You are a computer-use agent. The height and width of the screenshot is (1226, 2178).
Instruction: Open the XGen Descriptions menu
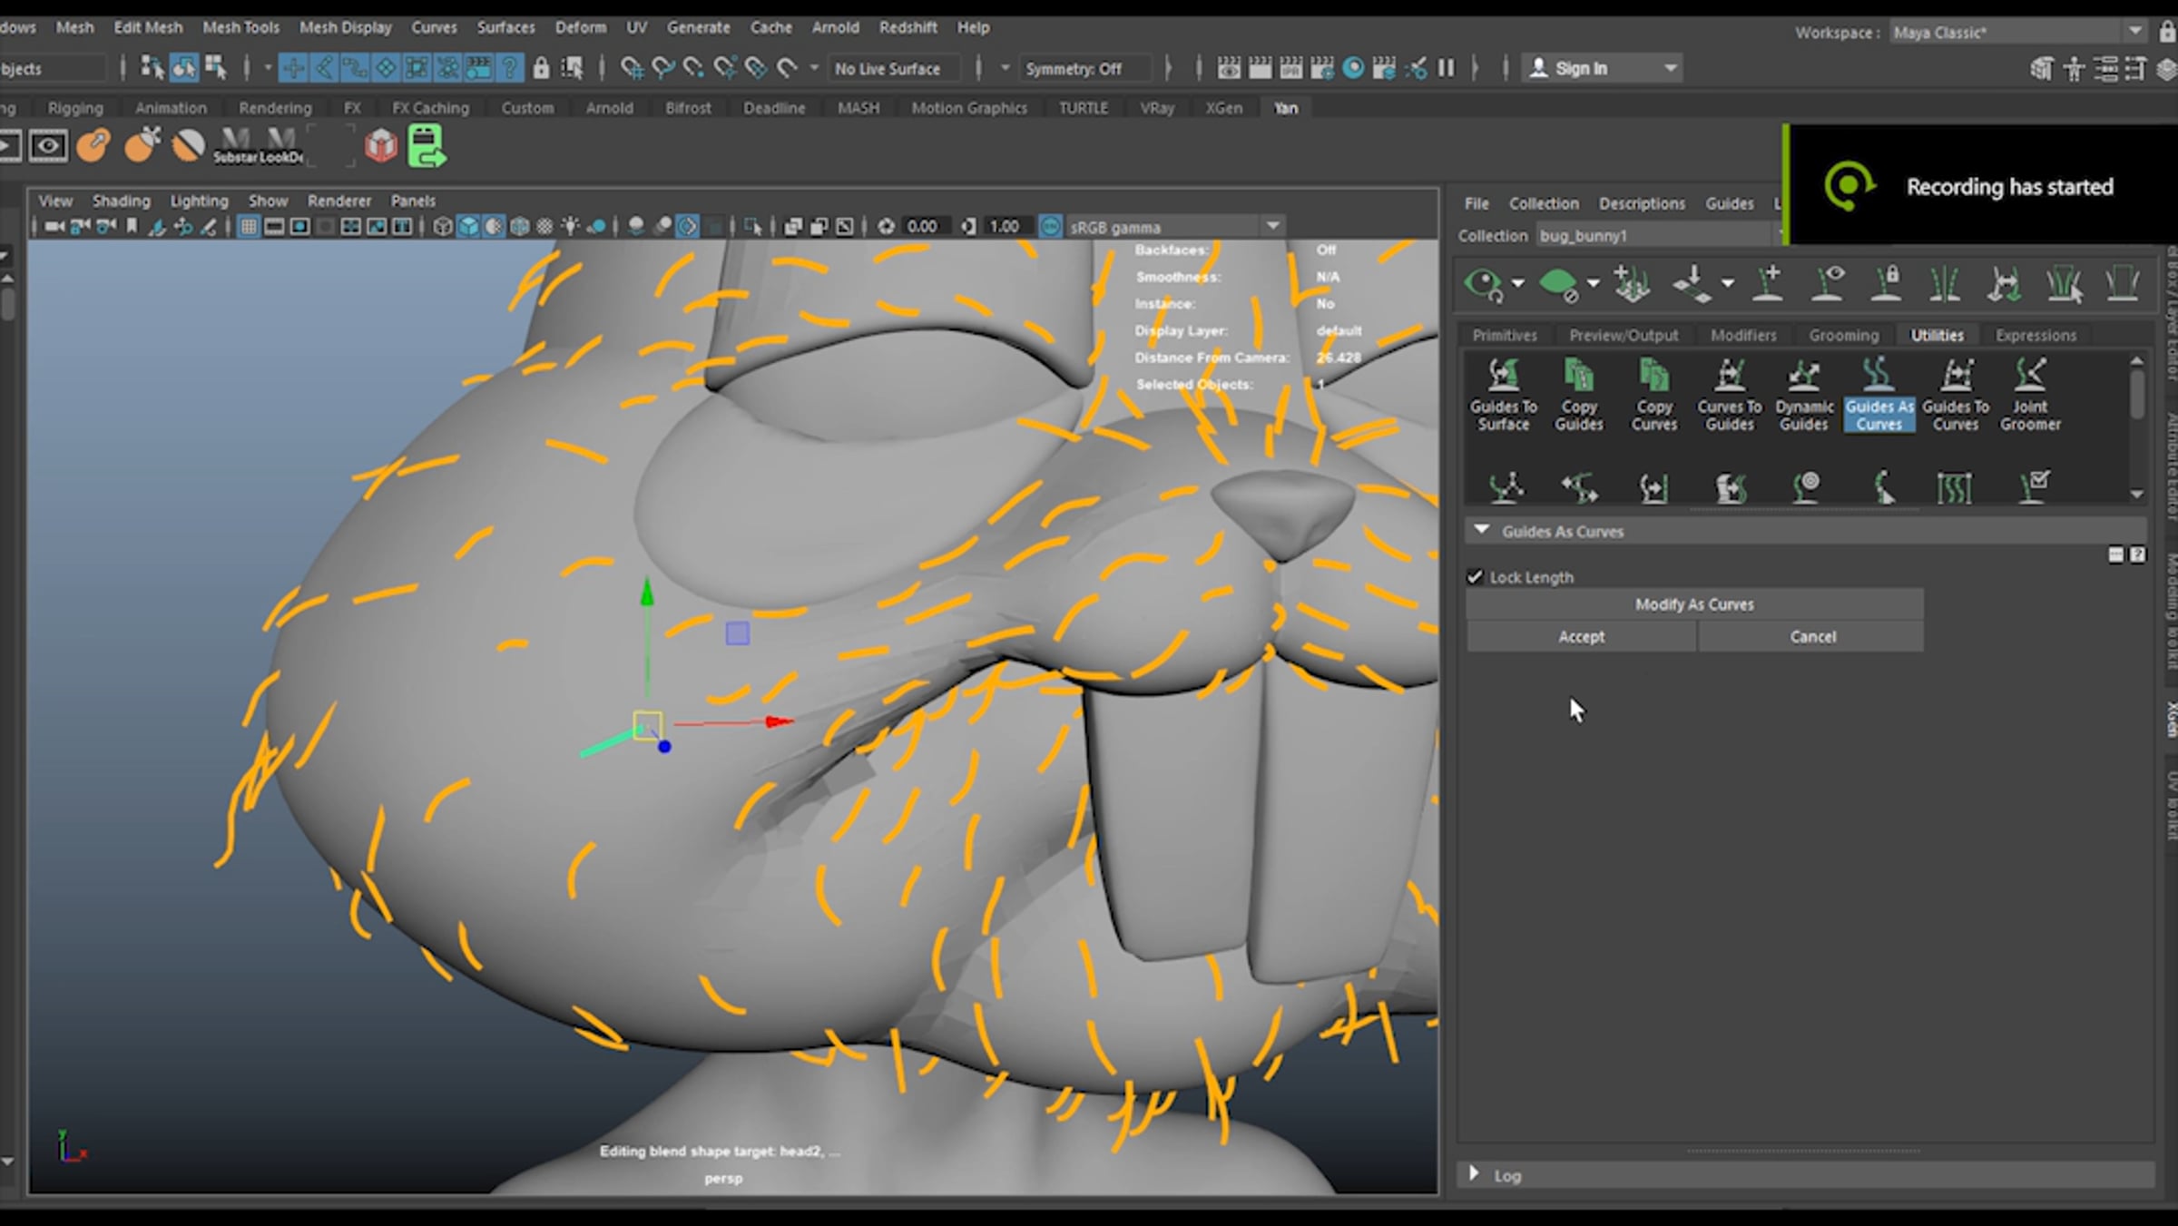click(1641, 203)
